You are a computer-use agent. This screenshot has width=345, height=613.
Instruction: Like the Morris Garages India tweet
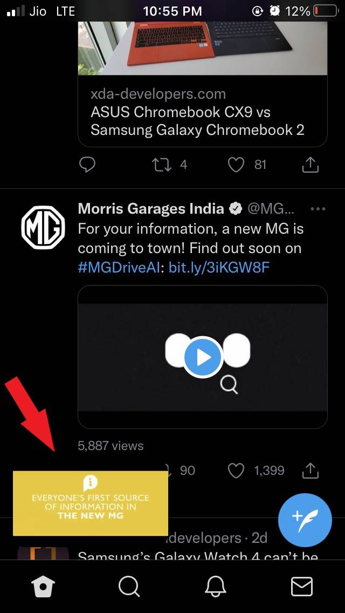coord(236,471)
